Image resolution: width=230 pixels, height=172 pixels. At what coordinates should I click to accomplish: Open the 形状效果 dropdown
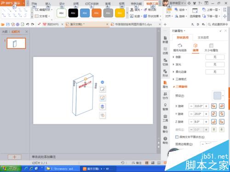pyautogui.click(x=152, y=16)
